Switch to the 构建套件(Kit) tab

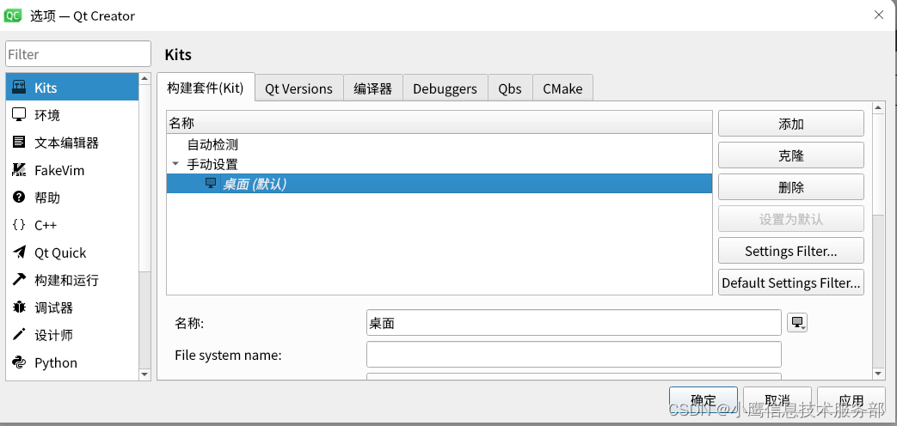[206, 88]
